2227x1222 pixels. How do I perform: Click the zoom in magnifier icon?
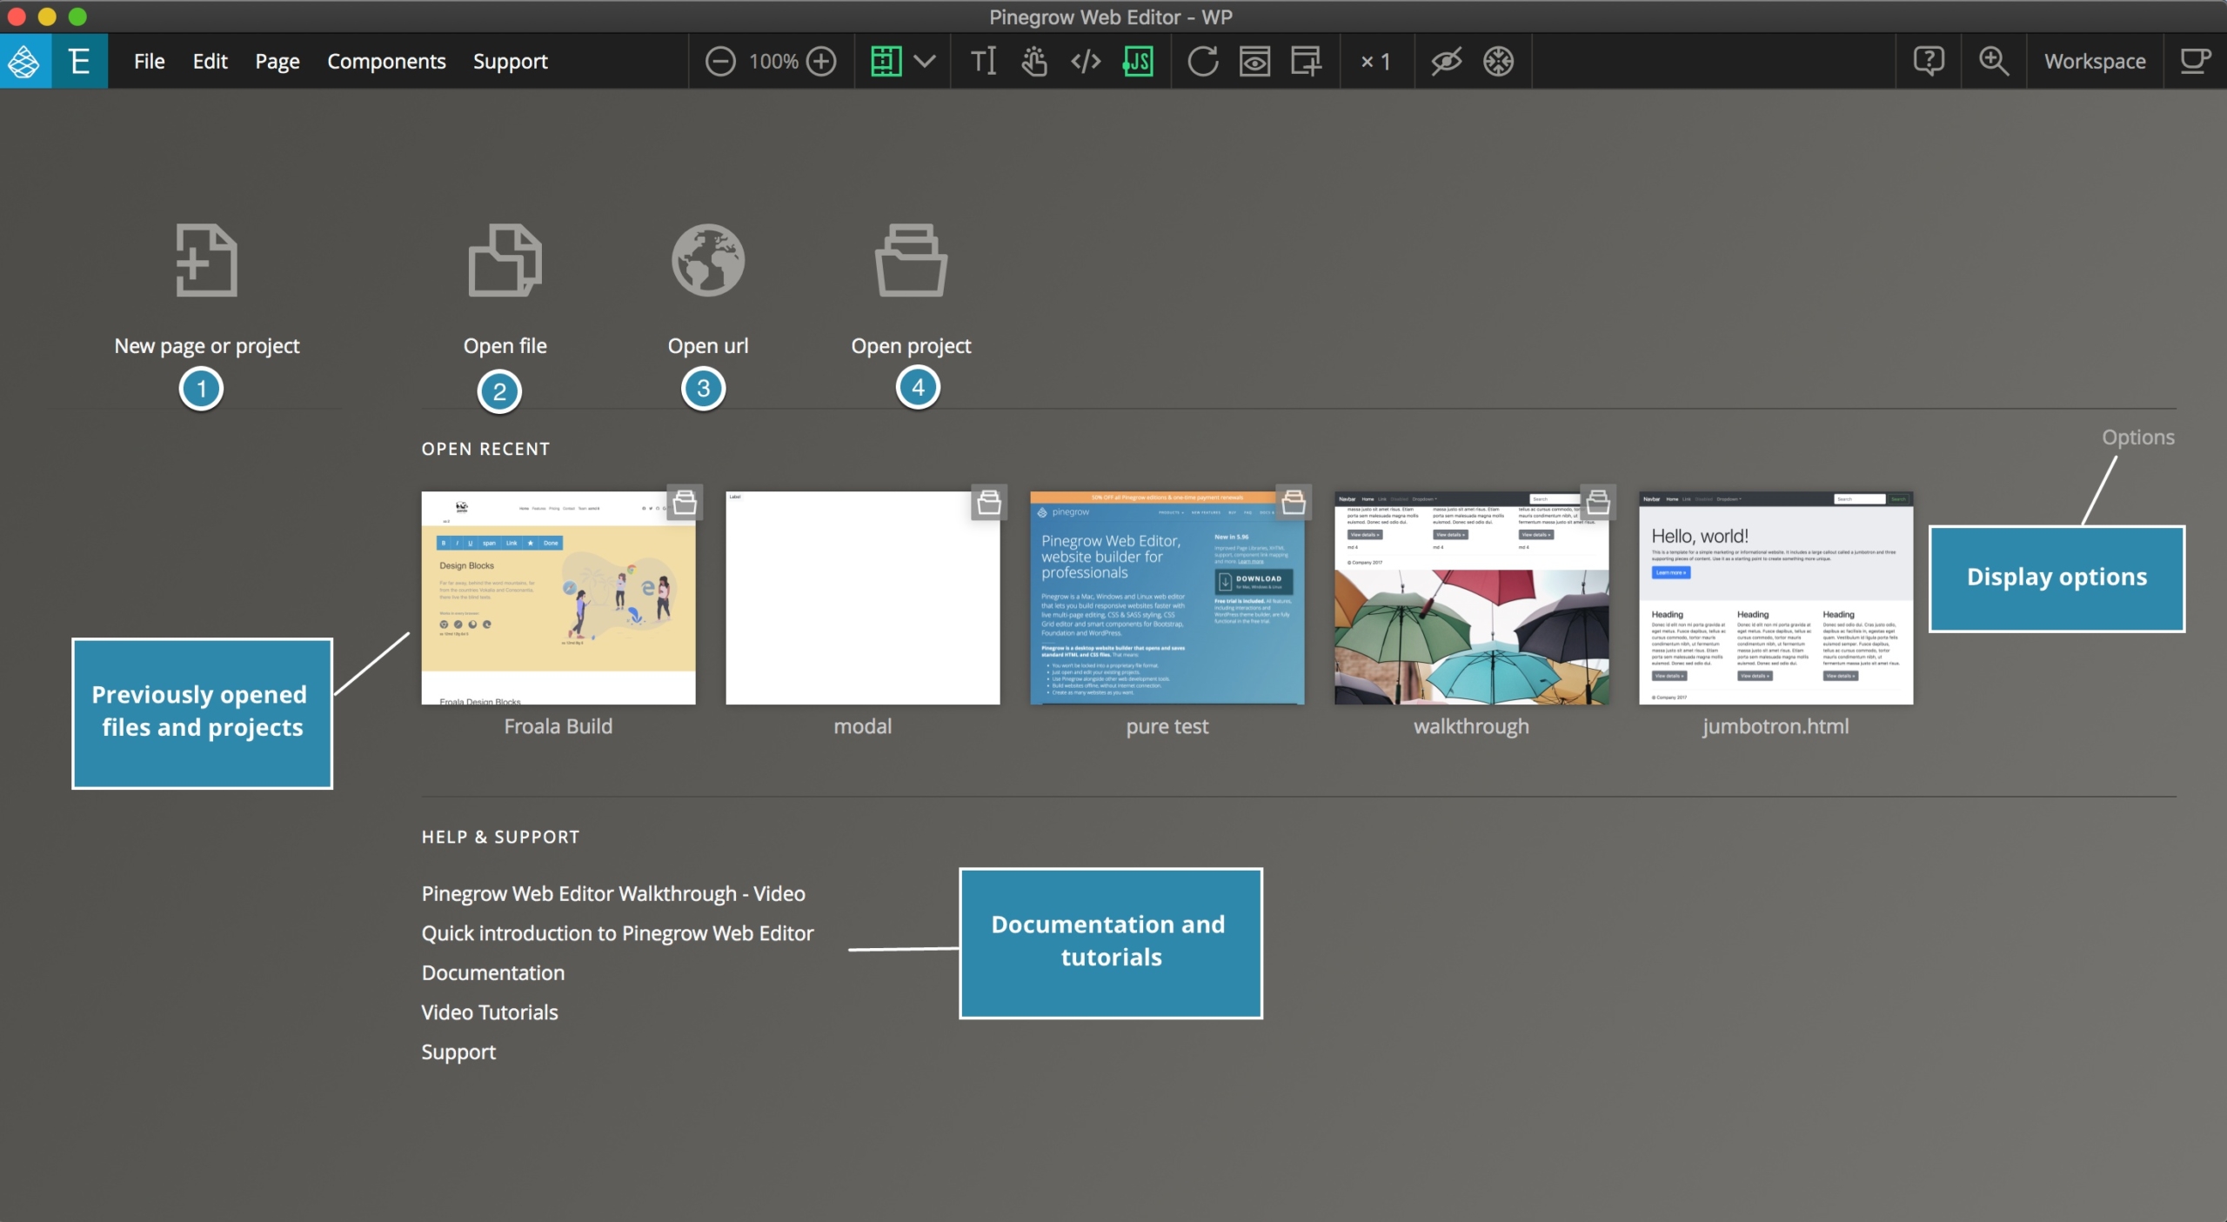(x=1994, y=60)
